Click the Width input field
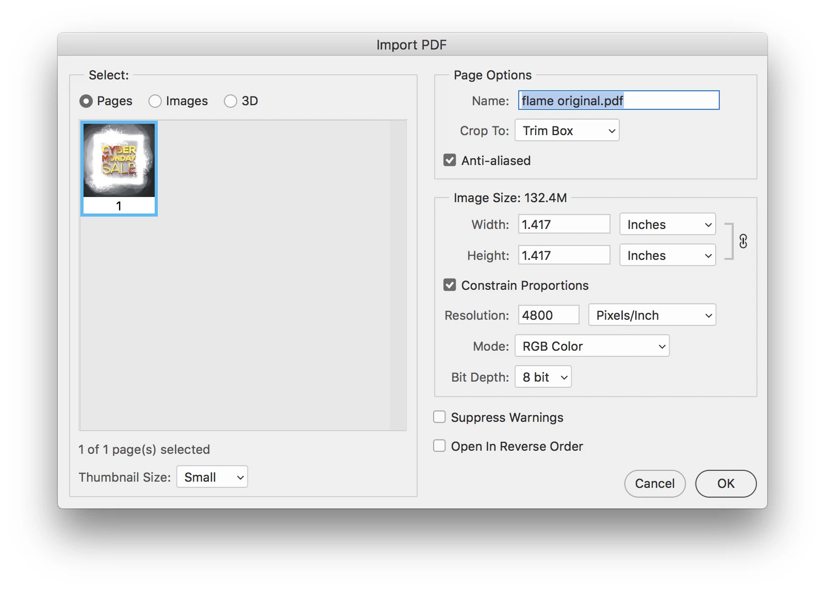Viewport: 825px width, 591px height. coord(564,224)
